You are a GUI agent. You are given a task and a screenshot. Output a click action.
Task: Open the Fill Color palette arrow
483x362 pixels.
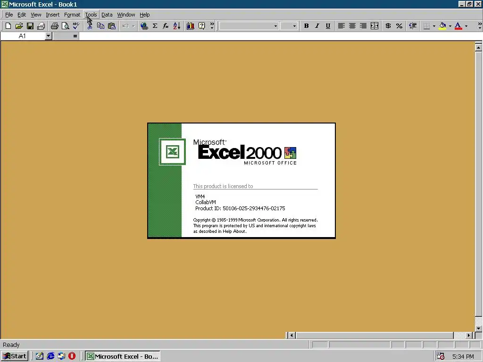pyautogui.click(x=450, y=26)
